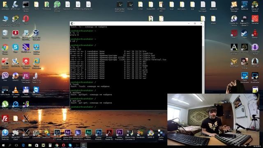Launch Adobe Photoshop desktop shortcut
Image resolution: width=263 pixels, height=148 pixels.
click(99, 134)
